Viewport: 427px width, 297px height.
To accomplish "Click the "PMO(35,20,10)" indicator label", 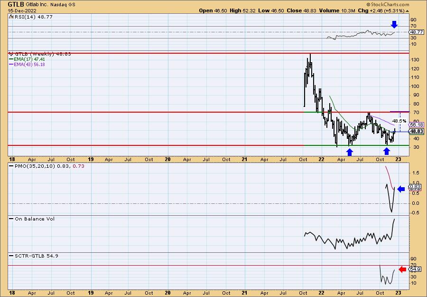I will (x=35, y=166).
